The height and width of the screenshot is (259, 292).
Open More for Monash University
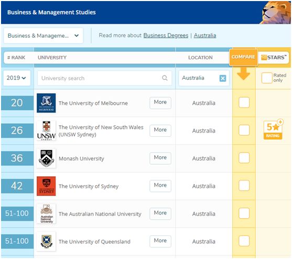pyautogui.click(x=160, y=158)
